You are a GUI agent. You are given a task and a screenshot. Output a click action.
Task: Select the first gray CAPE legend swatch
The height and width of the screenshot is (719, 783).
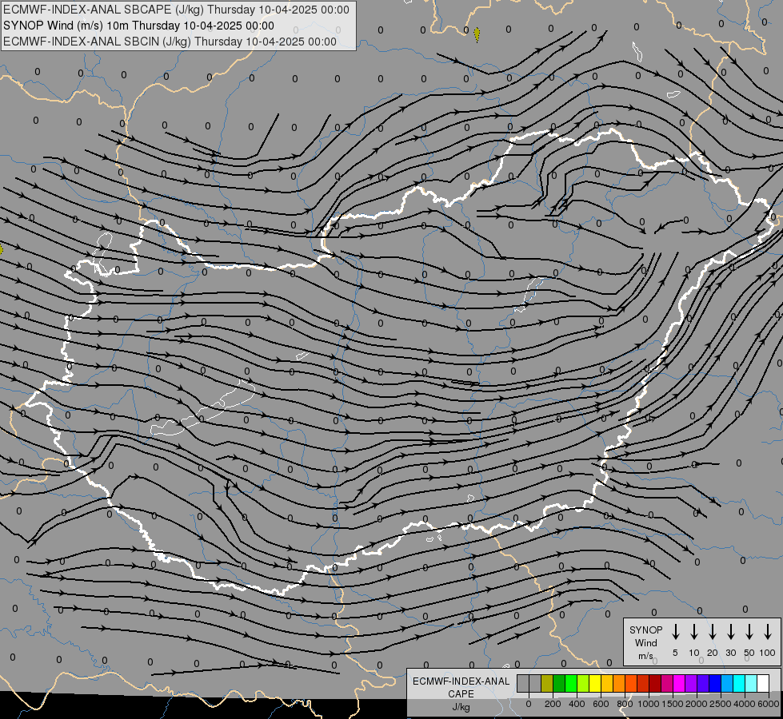(523, 683)
